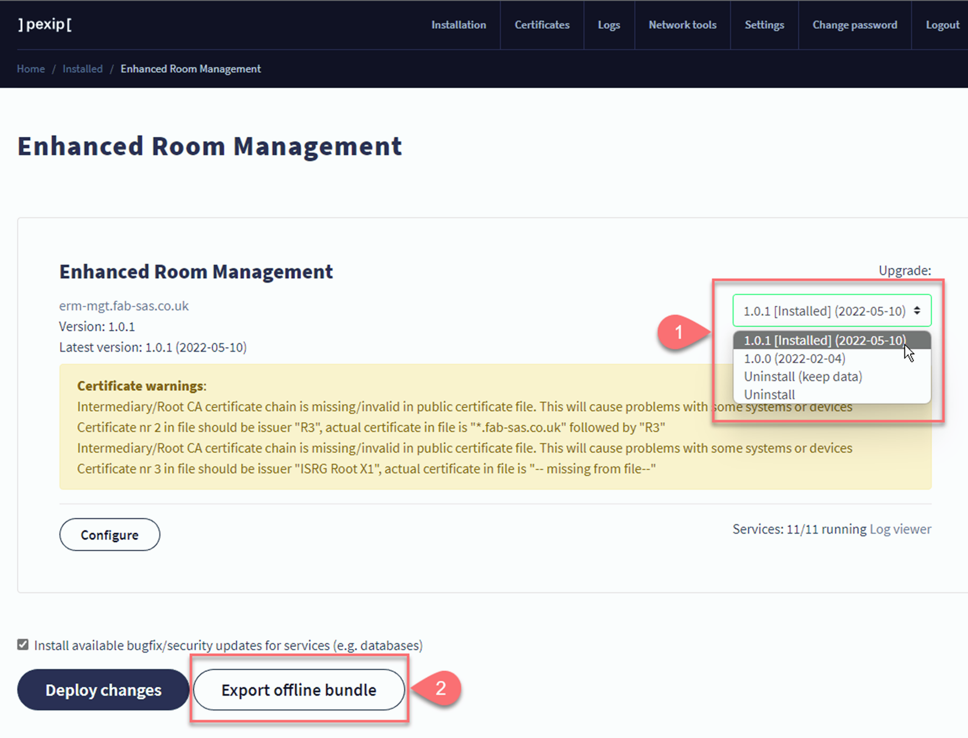Click Logout in the top bar
Viewport: 968px width, 738px height.
[942, 25]
